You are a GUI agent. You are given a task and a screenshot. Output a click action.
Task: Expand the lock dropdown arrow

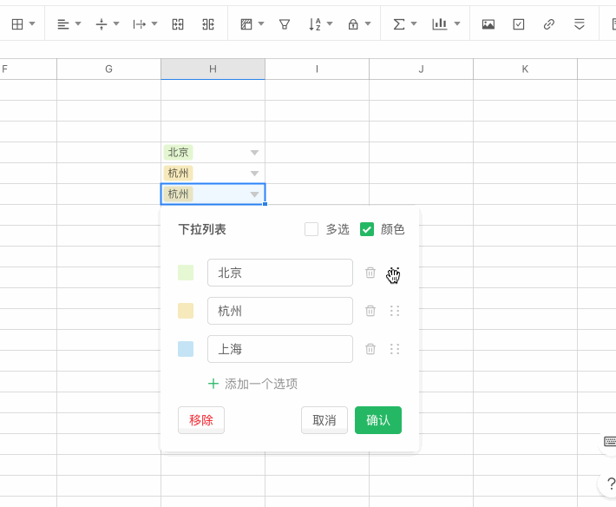click(x=368, y=23)
